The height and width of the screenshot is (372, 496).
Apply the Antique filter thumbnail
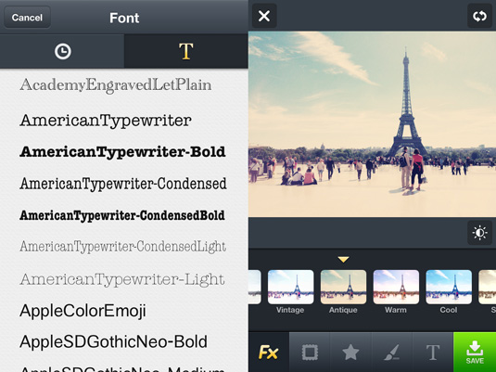click(x=343, y=287)
